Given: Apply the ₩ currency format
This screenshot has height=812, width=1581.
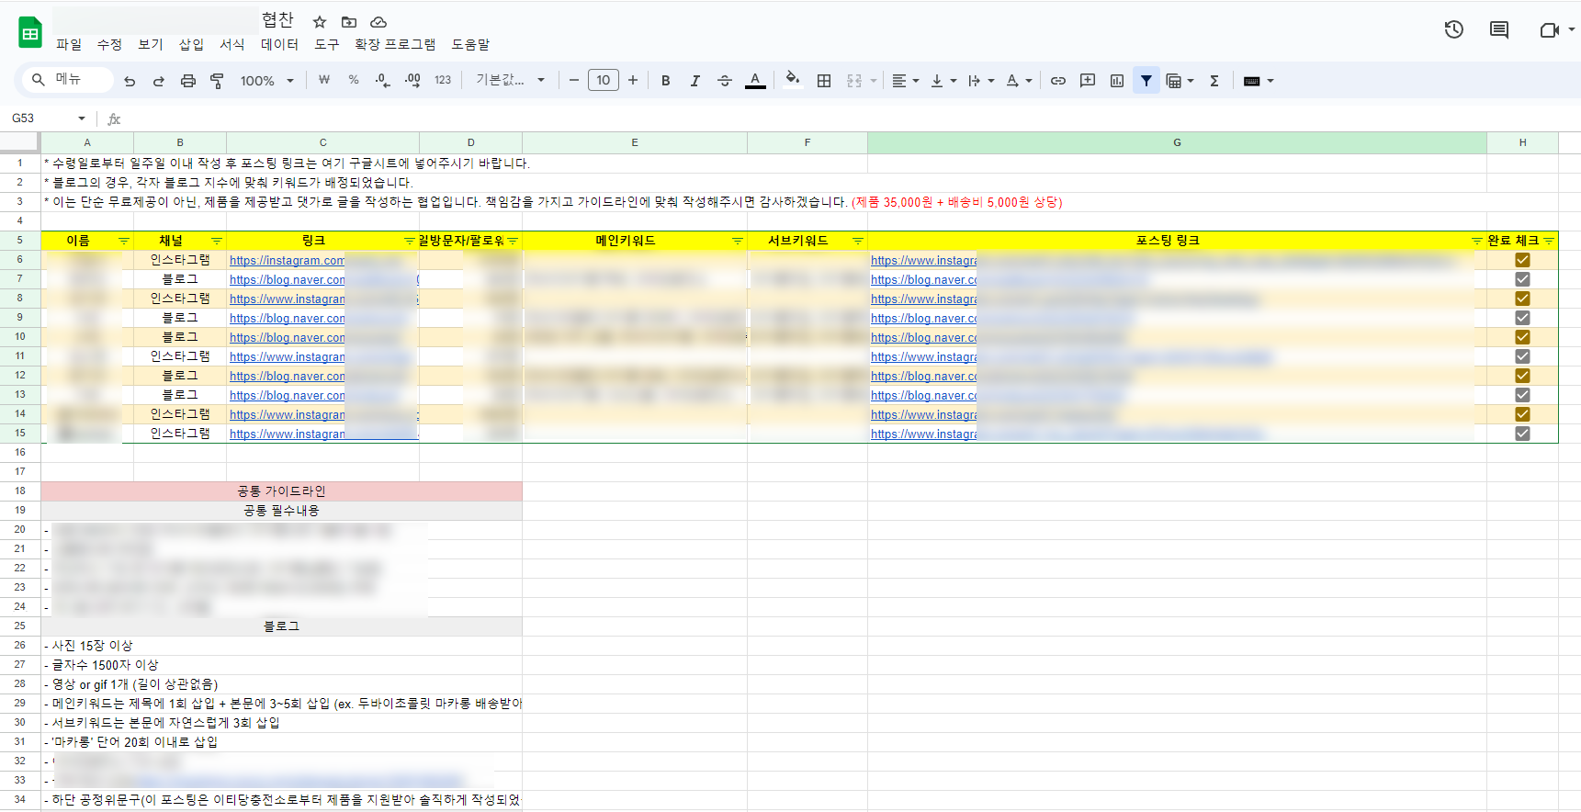Looking at the screenshot, I should tap(324, 81).
